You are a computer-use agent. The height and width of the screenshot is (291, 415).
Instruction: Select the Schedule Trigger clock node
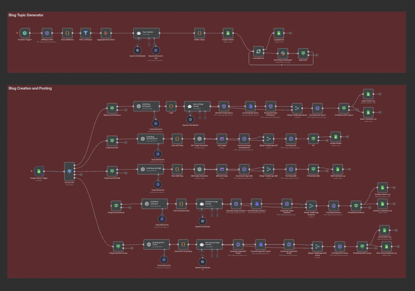[25, 33]
